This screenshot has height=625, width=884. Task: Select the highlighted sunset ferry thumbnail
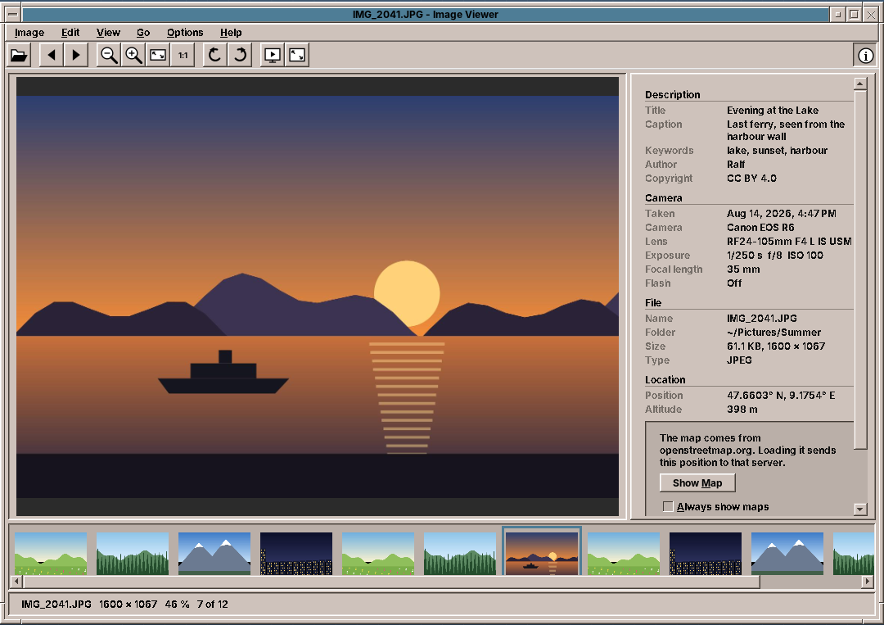pos(542,554)
